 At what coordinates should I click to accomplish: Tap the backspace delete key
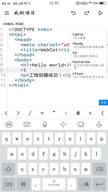[x=99, y=169]
